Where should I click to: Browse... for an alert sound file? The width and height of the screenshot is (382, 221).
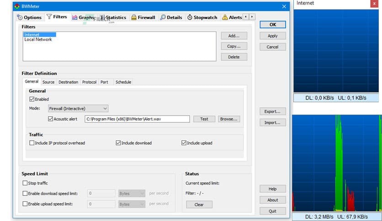[229, 119]
